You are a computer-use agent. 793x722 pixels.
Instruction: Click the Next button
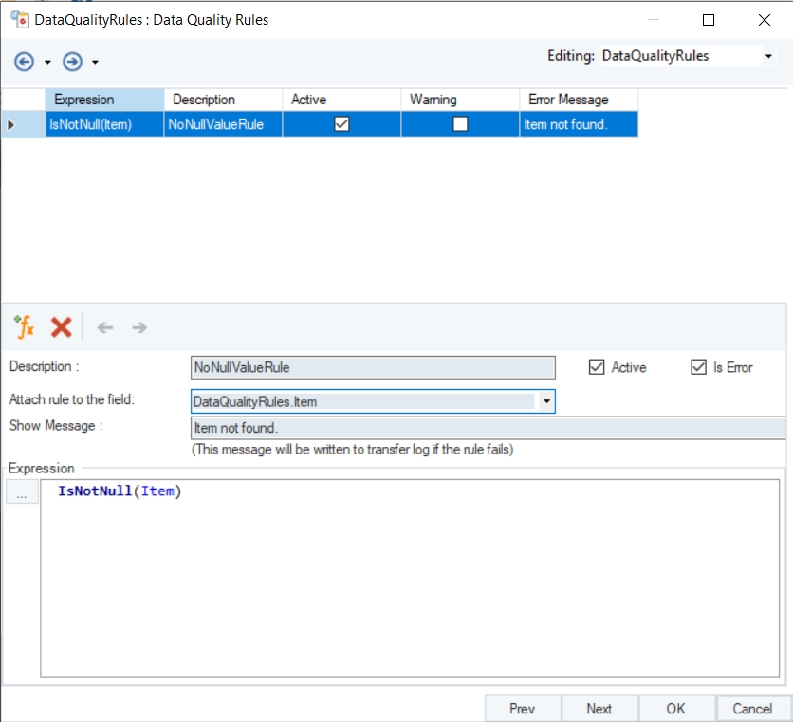(599, 709)
